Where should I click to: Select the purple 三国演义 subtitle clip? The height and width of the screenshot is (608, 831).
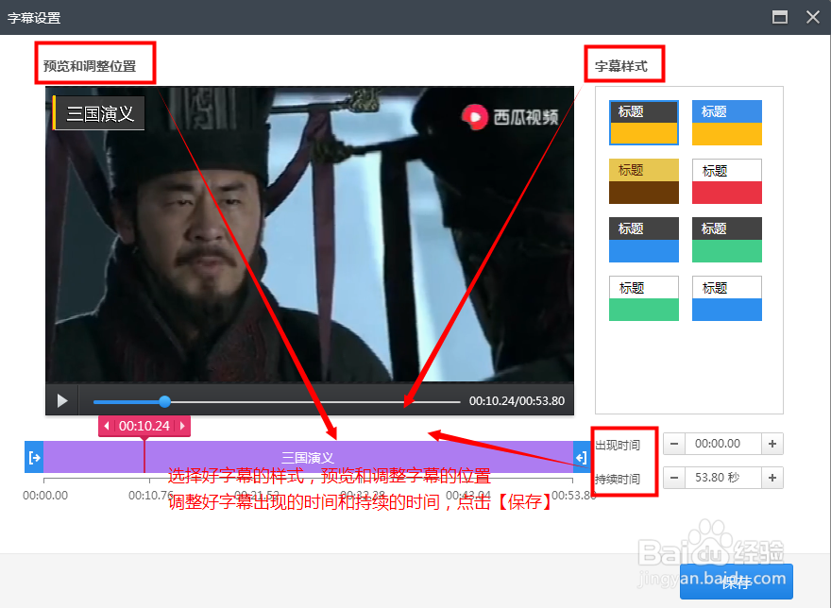pos(308,457)
